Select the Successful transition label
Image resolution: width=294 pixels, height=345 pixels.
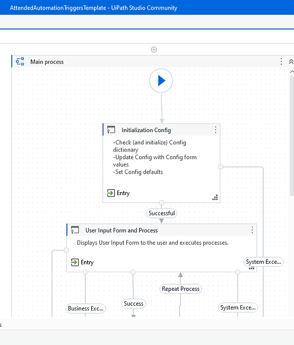click(161, 213)
